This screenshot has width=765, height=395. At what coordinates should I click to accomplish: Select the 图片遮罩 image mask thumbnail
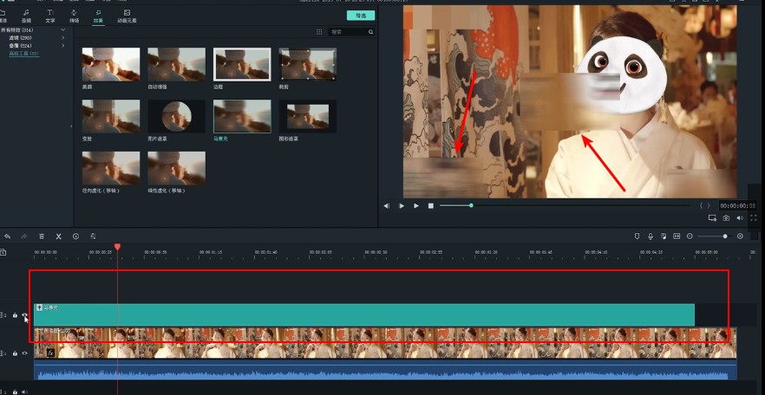click(176, 116)
